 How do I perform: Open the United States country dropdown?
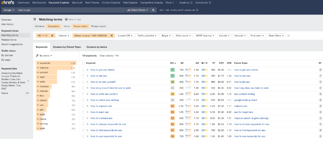(138, 10)
